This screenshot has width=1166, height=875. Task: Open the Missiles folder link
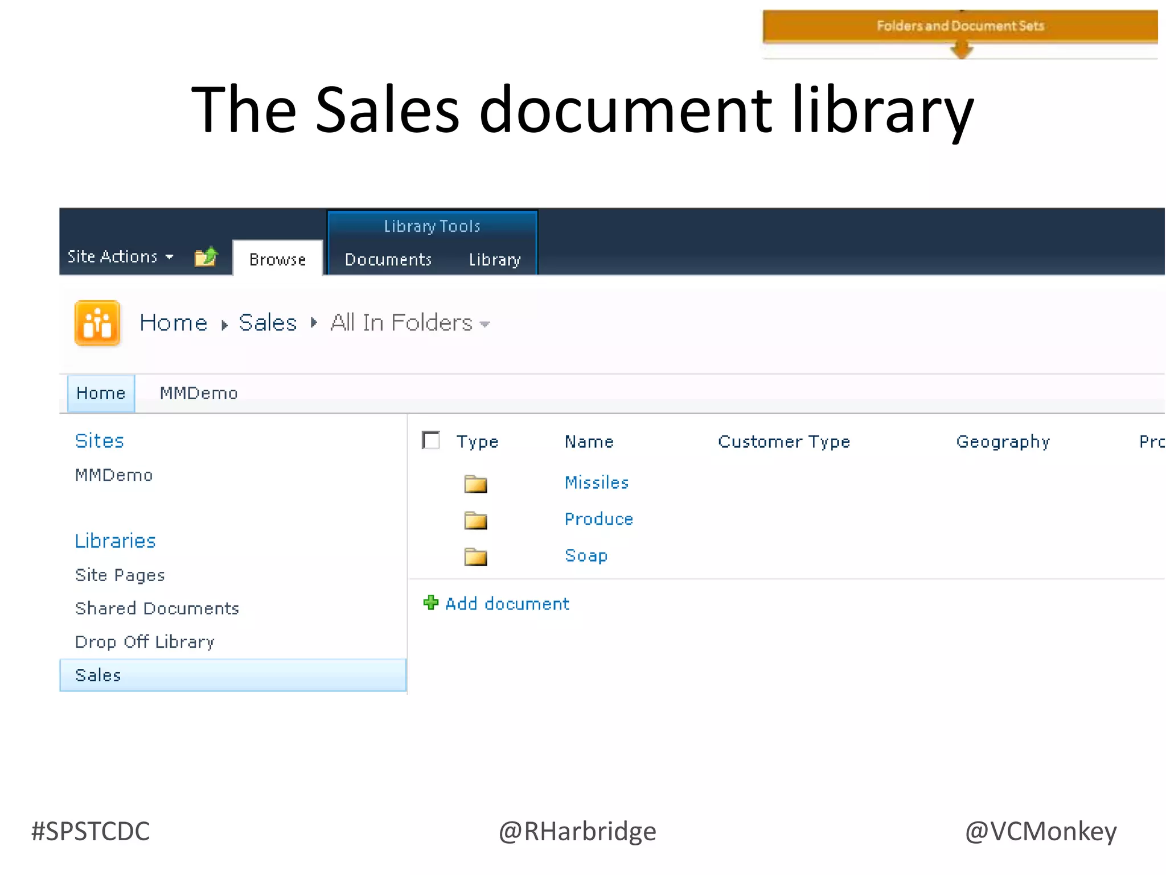(x=596, y=483)
